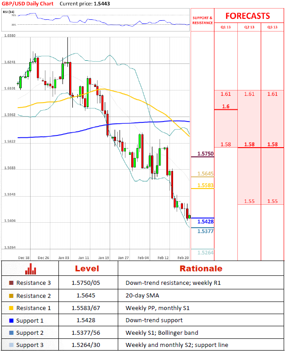Click the Feb 20 date axis label
The image size is (285, 351).
[x=183, y=258]
